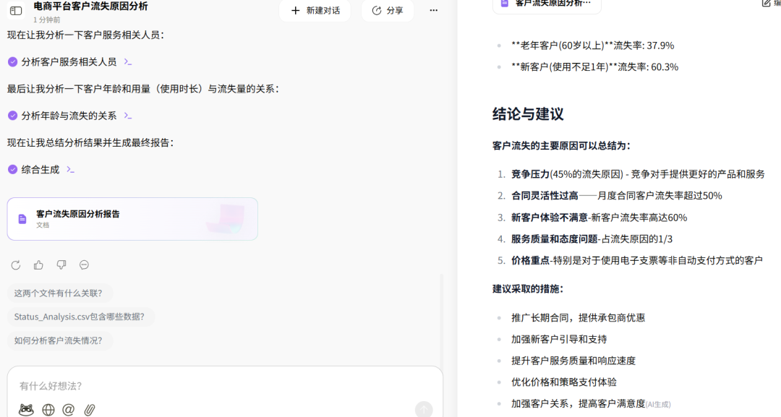Regenerate the response with the retry icon
The width and height of the screenshot is (781, 417).
(x=15, y=265)
